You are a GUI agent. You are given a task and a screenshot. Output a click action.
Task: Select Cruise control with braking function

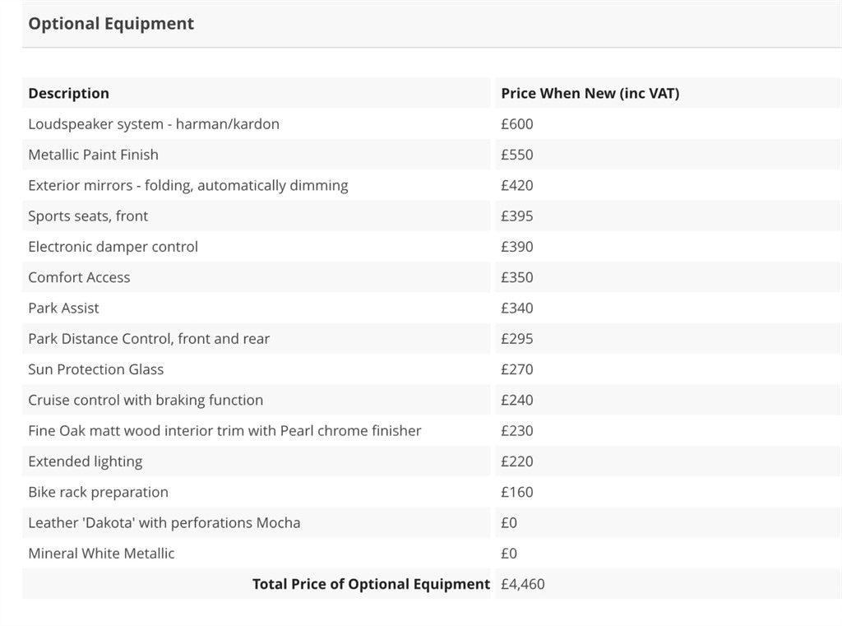pyautogui.click(x=146, y=400)
